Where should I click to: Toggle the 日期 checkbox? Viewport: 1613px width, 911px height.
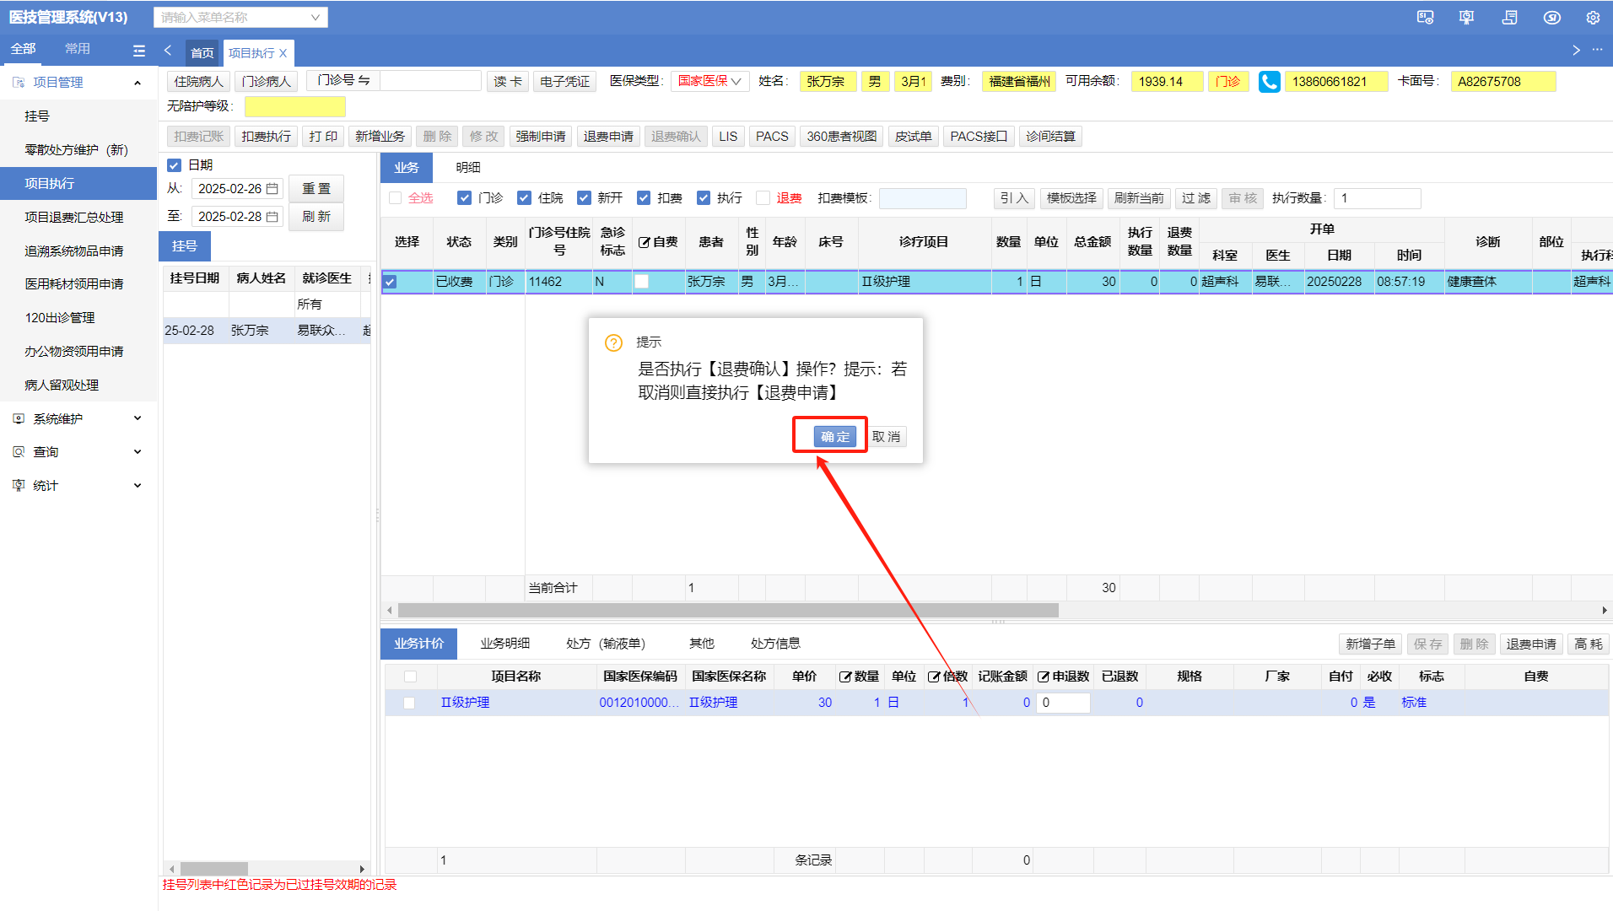point(175,165)
